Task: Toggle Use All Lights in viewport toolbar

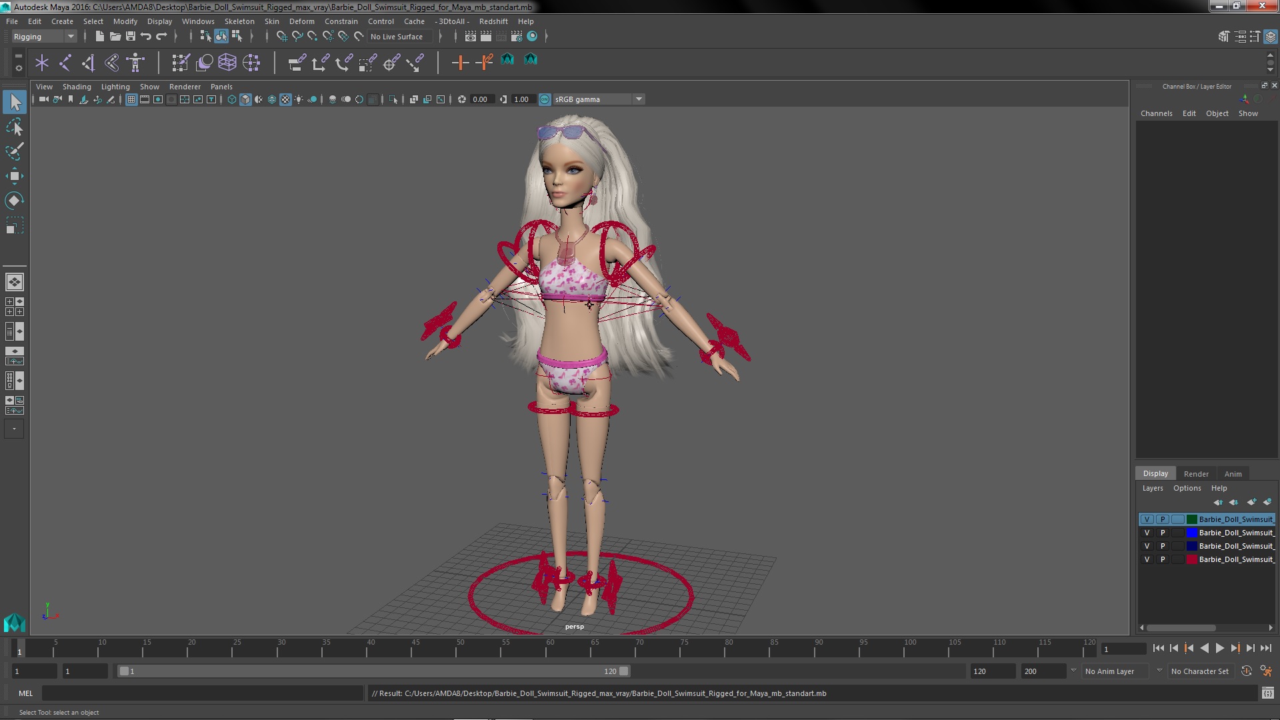Action: click(299, 99)
